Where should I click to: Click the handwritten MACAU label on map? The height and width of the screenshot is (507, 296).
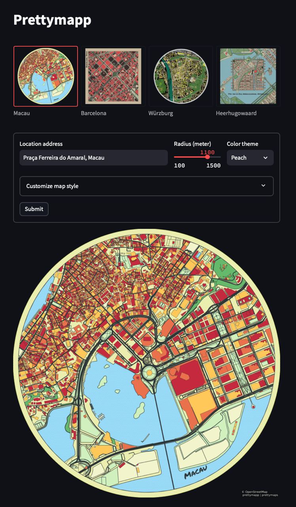click(196, 473)
